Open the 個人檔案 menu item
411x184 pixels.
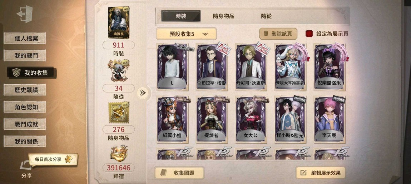(25, 38)
